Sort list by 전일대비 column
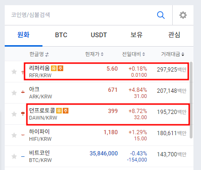This screenshot has width=201, height=170. coord(134,54)
